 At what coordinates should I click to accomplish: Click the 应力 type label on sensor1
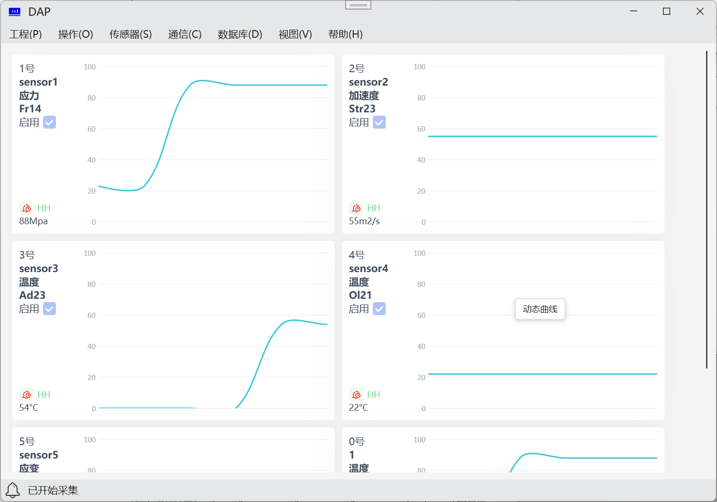(29, 96)
